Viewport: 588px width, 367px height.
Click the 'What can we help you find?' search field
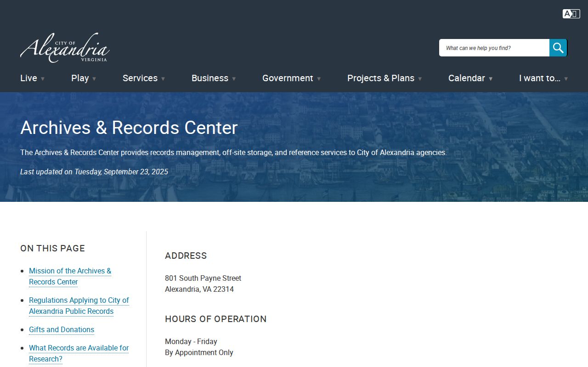[x=494, y=48]
